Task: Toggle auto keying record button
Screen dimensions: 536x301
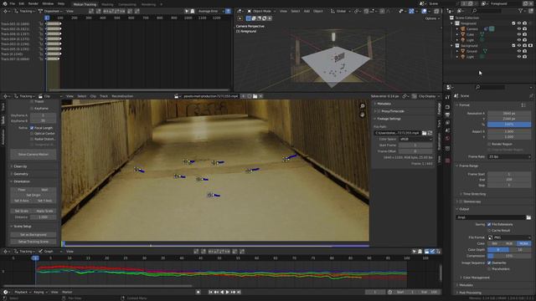Action: [x=198, y=292]
